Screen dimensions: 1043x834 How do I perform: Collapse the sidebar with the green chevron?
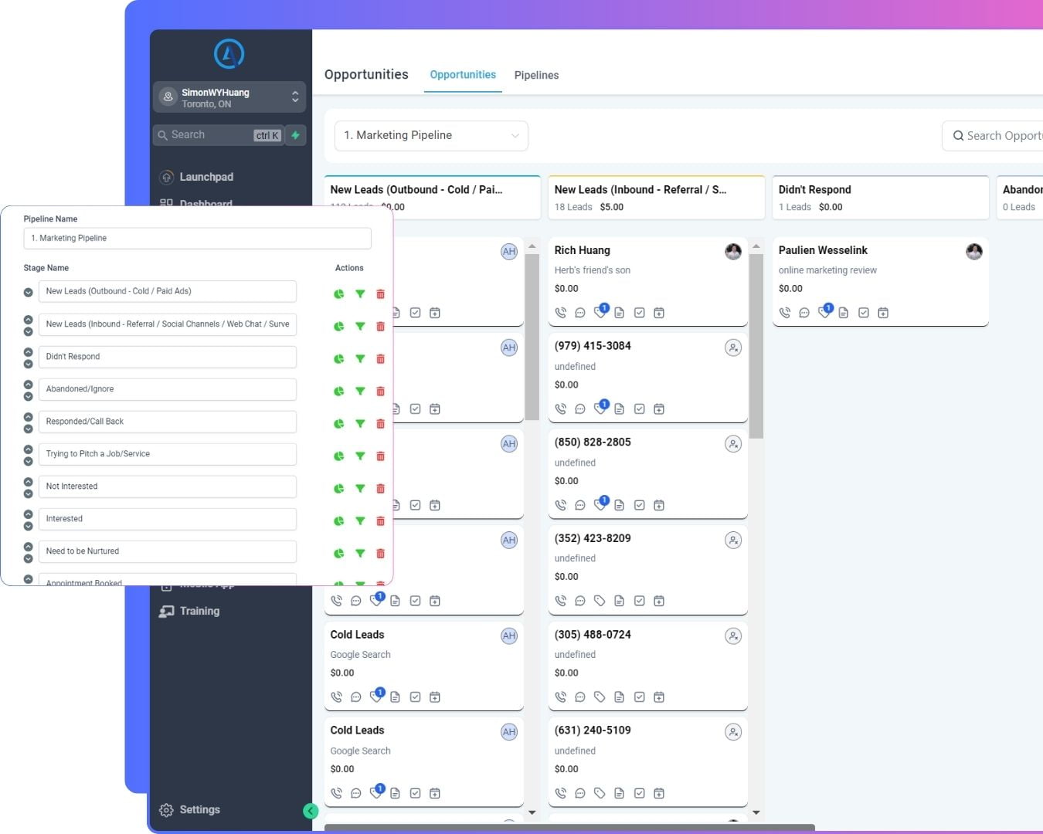coord(311,811)
